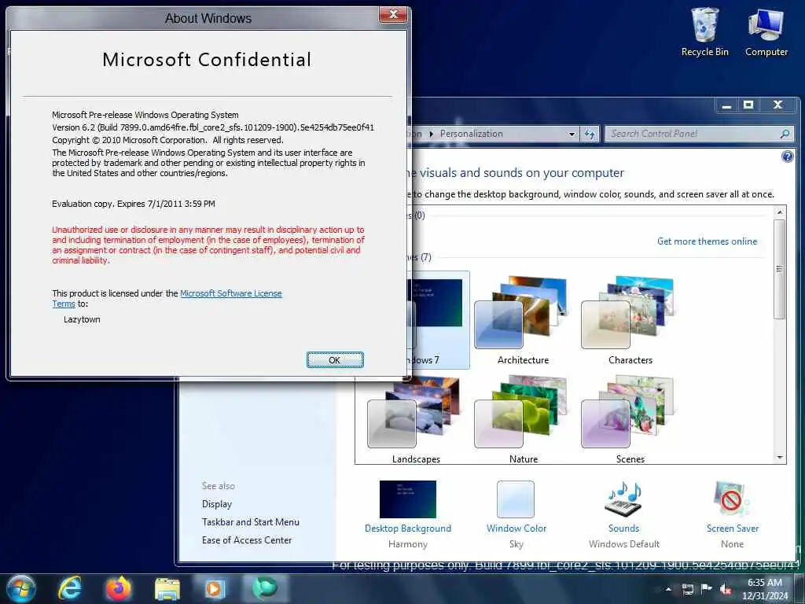Open Window Color Sky swatch
Viewport: 805px width, 604px height.
coord(516,499)
